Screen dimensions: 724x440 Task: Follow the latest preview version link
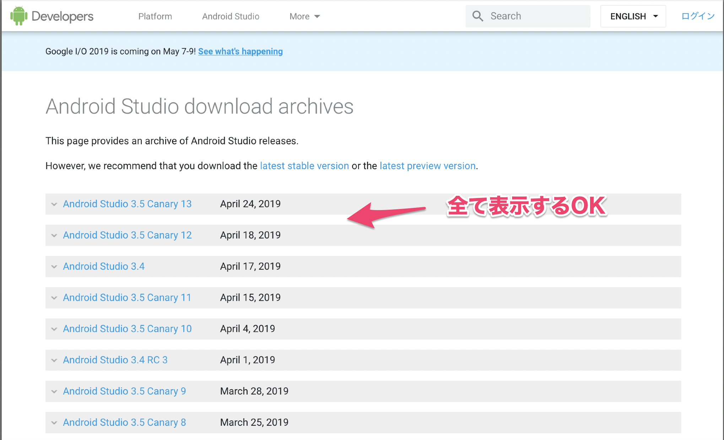pos(428,166)
